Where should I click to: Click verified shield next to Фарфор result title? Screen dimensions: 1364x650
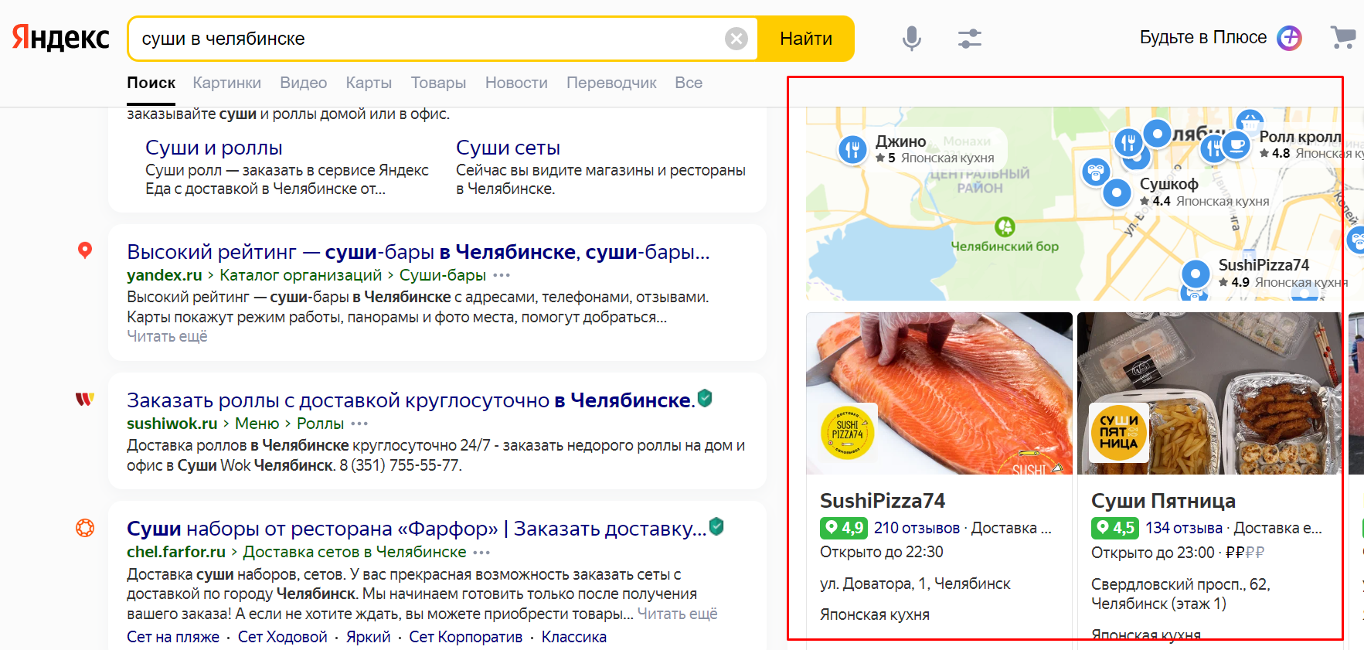click(x=716, y=526)
